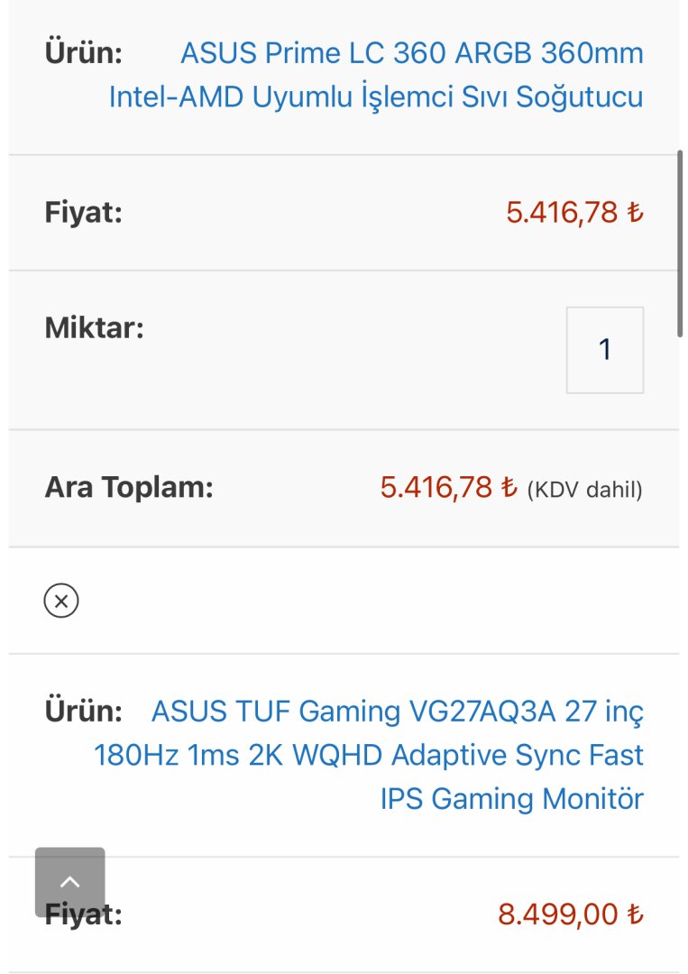The height and width of the screenshot is (974, 688).
Task: Click the "Fiyat:" label in the cooler section
Action: (83, 213)
